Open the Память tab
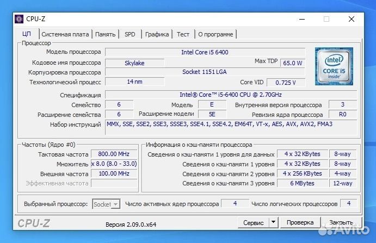Viewport: 376px width, 243px height. [105, 34]
